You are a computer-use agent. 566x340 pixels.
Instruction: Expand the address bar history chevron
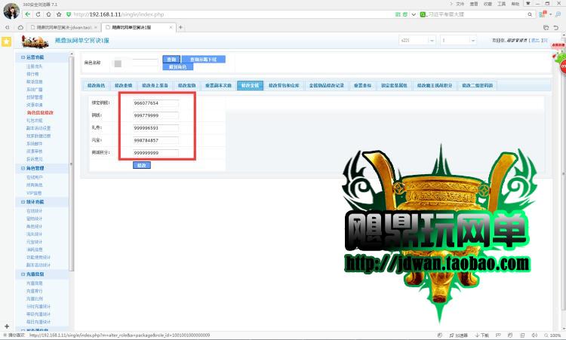(x=414, y=14)
